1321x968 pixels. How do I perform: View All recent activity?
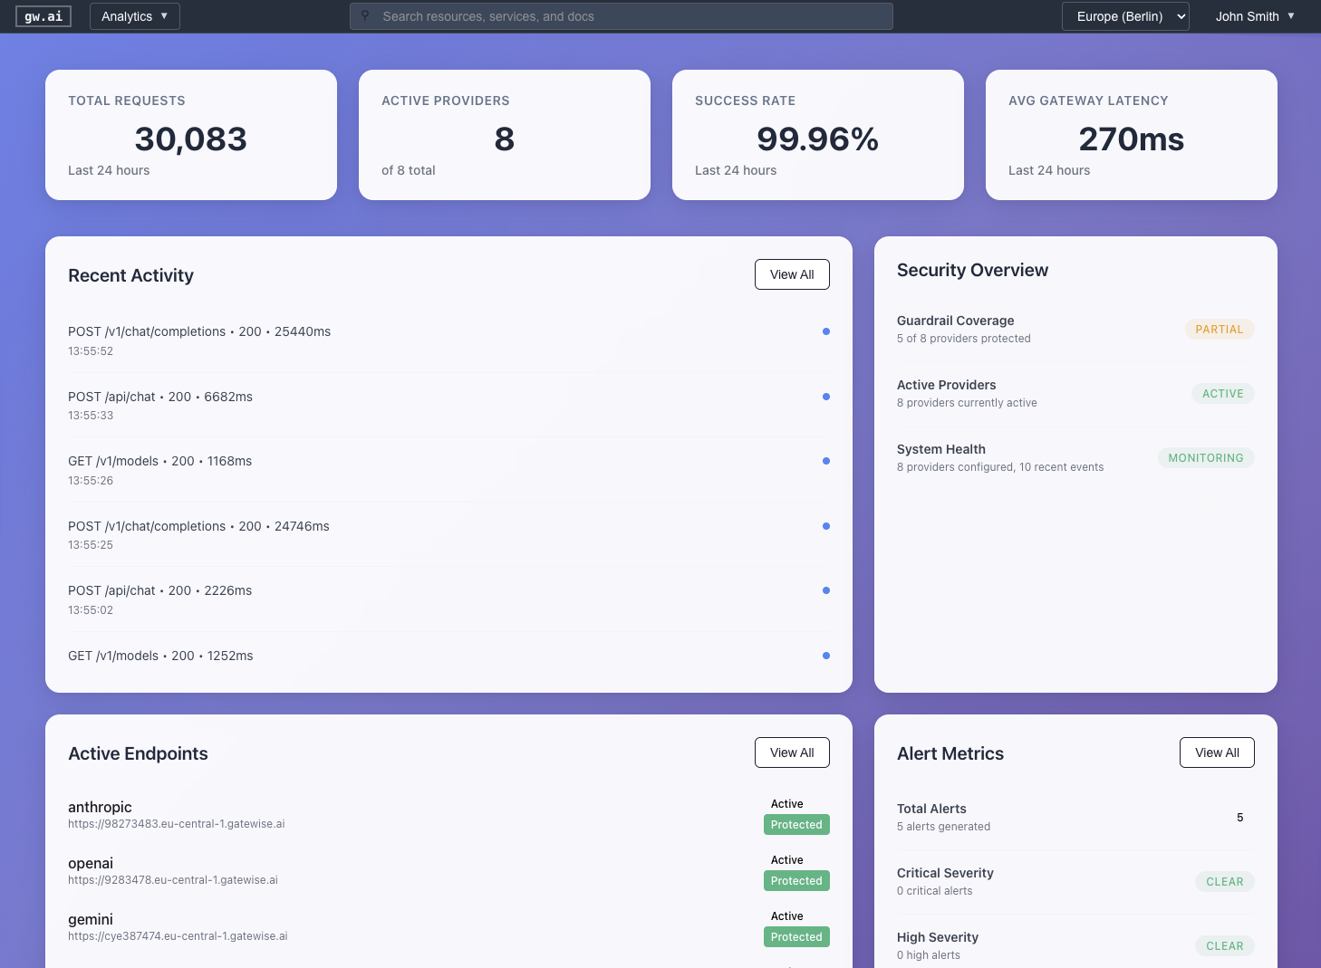coord(792,274)
